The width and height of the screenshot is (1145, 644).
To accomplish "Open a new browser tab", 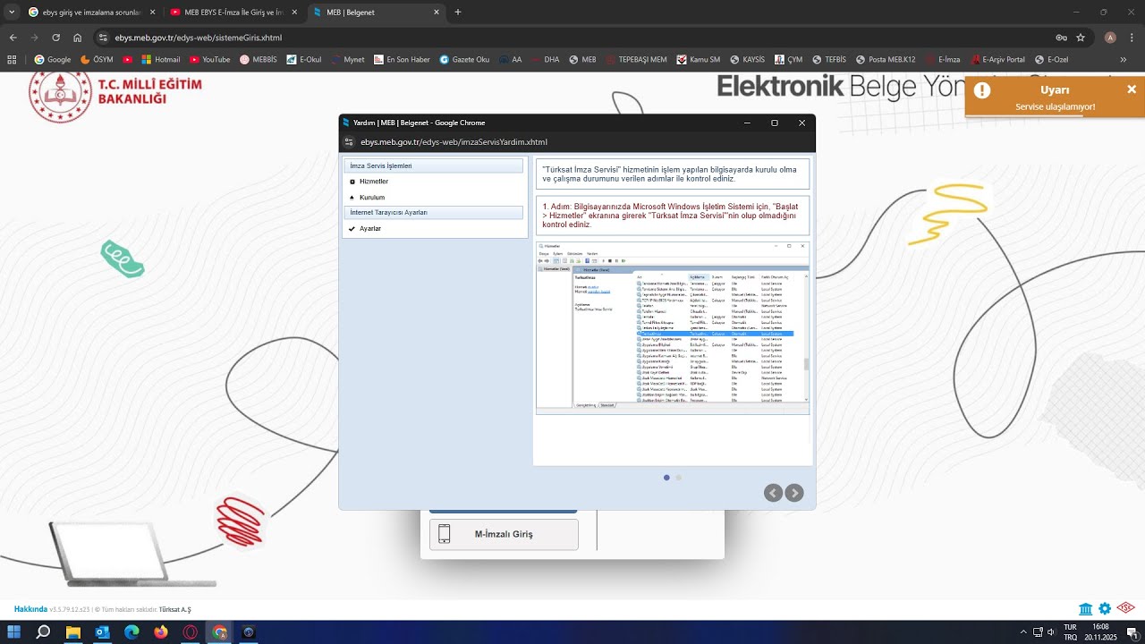I will 458,13.
